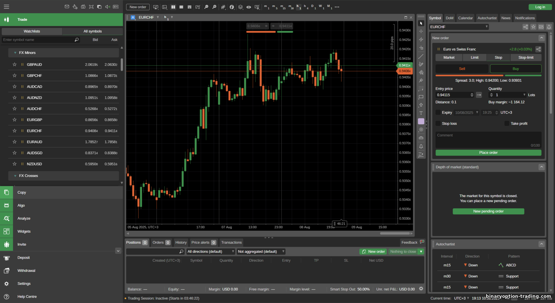Viewport: 555px width, 303px height.
Task: Switch to the Calendar tab
Action: pyautogui.click(x=465, y=18)
